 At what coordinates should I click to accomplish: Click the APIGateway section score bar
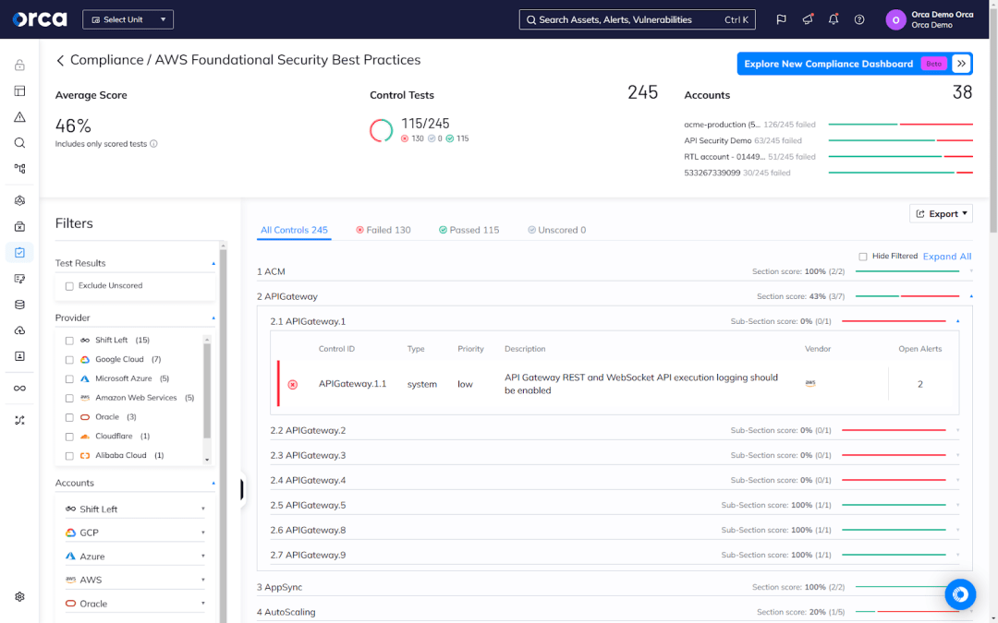(907, 296)
